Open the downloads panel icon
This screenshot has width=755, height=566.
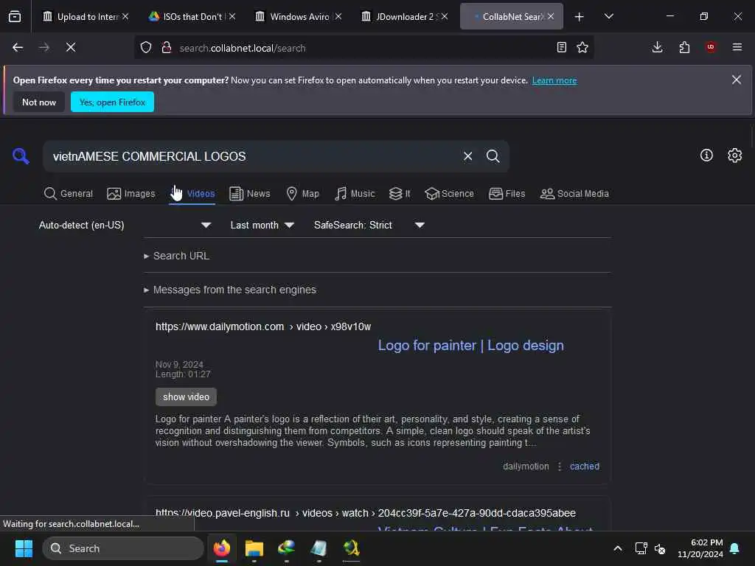coord(657,47)
